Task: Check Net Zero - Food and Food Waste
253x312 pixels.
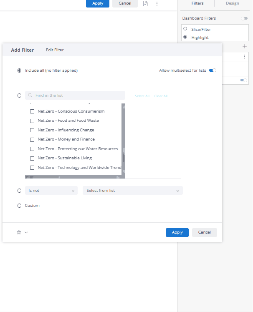Action: [x=32, y=121]
